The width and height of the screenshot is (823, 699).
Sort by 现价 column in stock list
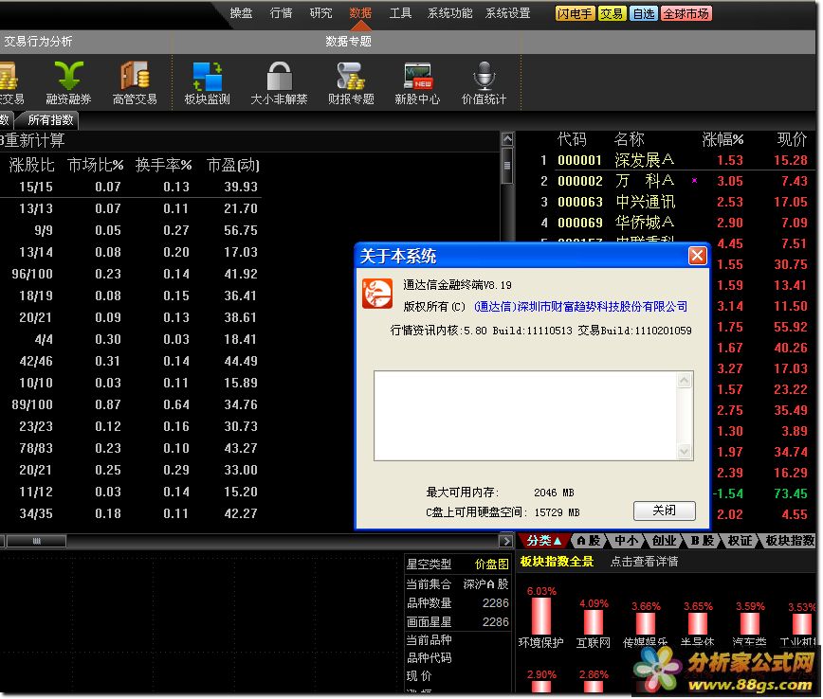pos(792,139)
